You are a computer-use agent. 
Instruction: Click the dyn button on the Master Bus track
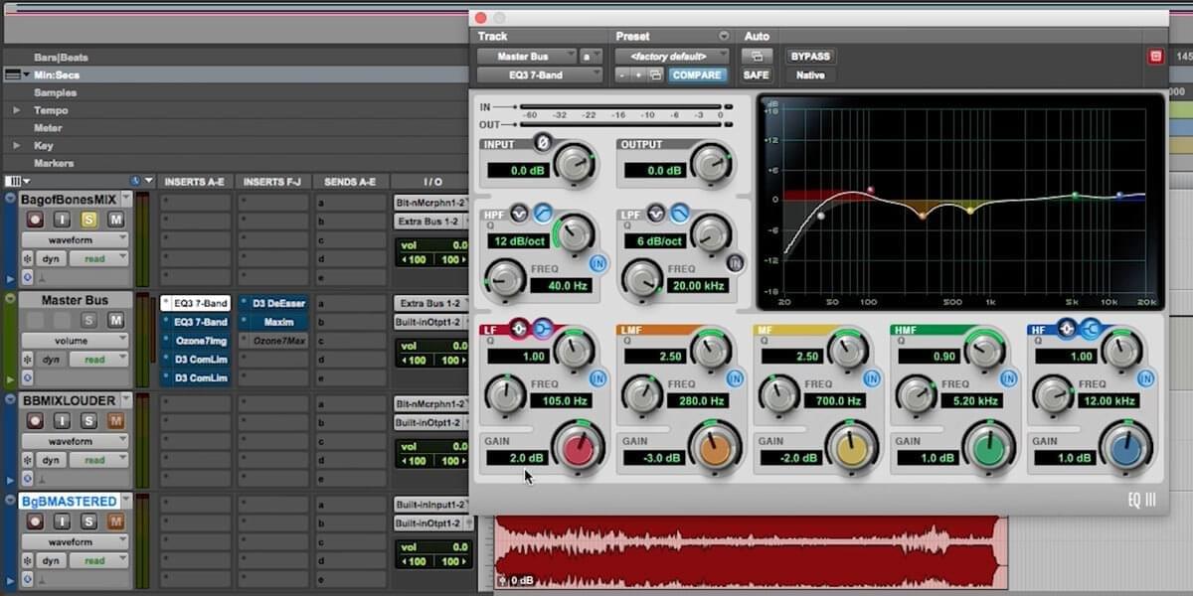click(x=49, y=359)
